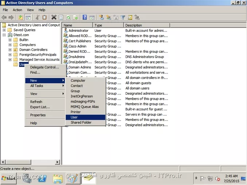Open the File menu in menu bar
The height and width of the screenshot is (185, 247).
(5, 10)
